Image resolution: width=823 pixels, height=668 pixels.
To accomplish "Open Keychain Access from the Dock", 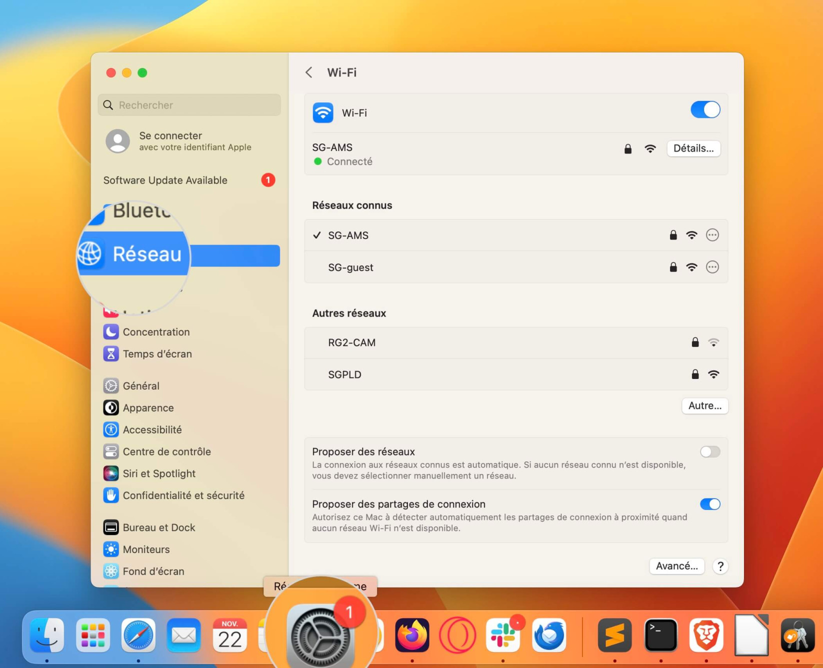I will (x=797, y=635).
